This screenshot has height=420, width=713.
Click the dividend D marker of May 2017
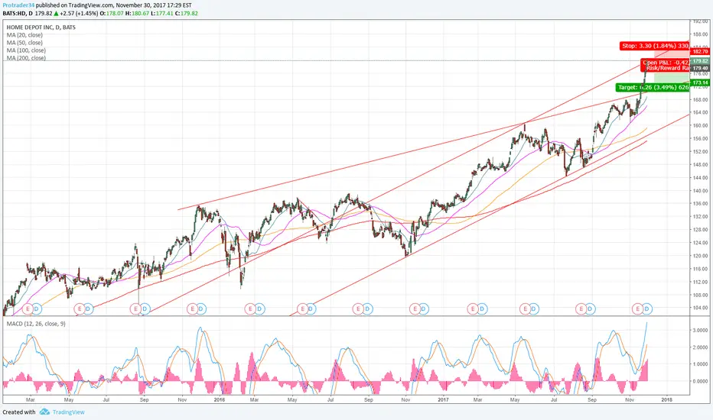[x=534, y=309]
